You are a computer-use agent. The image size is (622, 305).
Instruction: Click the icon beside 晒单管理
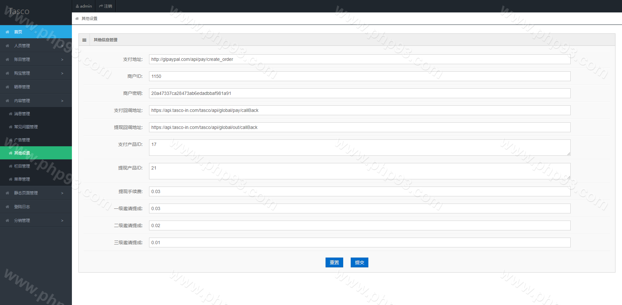(x=7, y=87)
